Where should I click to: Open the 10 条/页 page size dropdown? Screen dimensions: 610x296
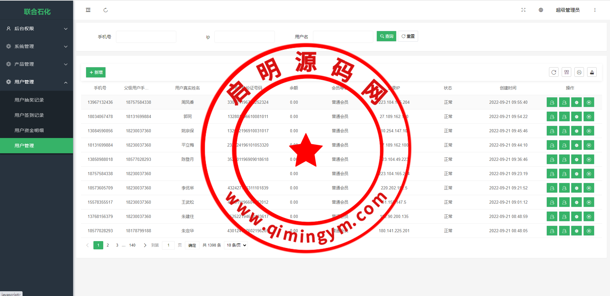coord(236,245)
